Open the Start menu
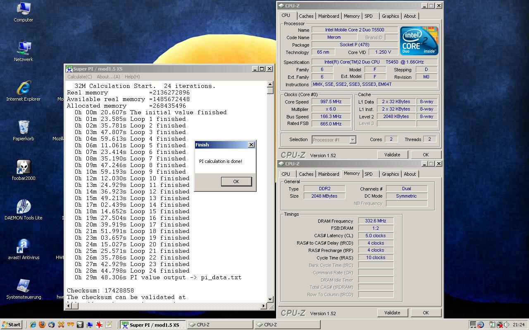The height and width of the screenshot is (330, 529). (x=12, y=325)
